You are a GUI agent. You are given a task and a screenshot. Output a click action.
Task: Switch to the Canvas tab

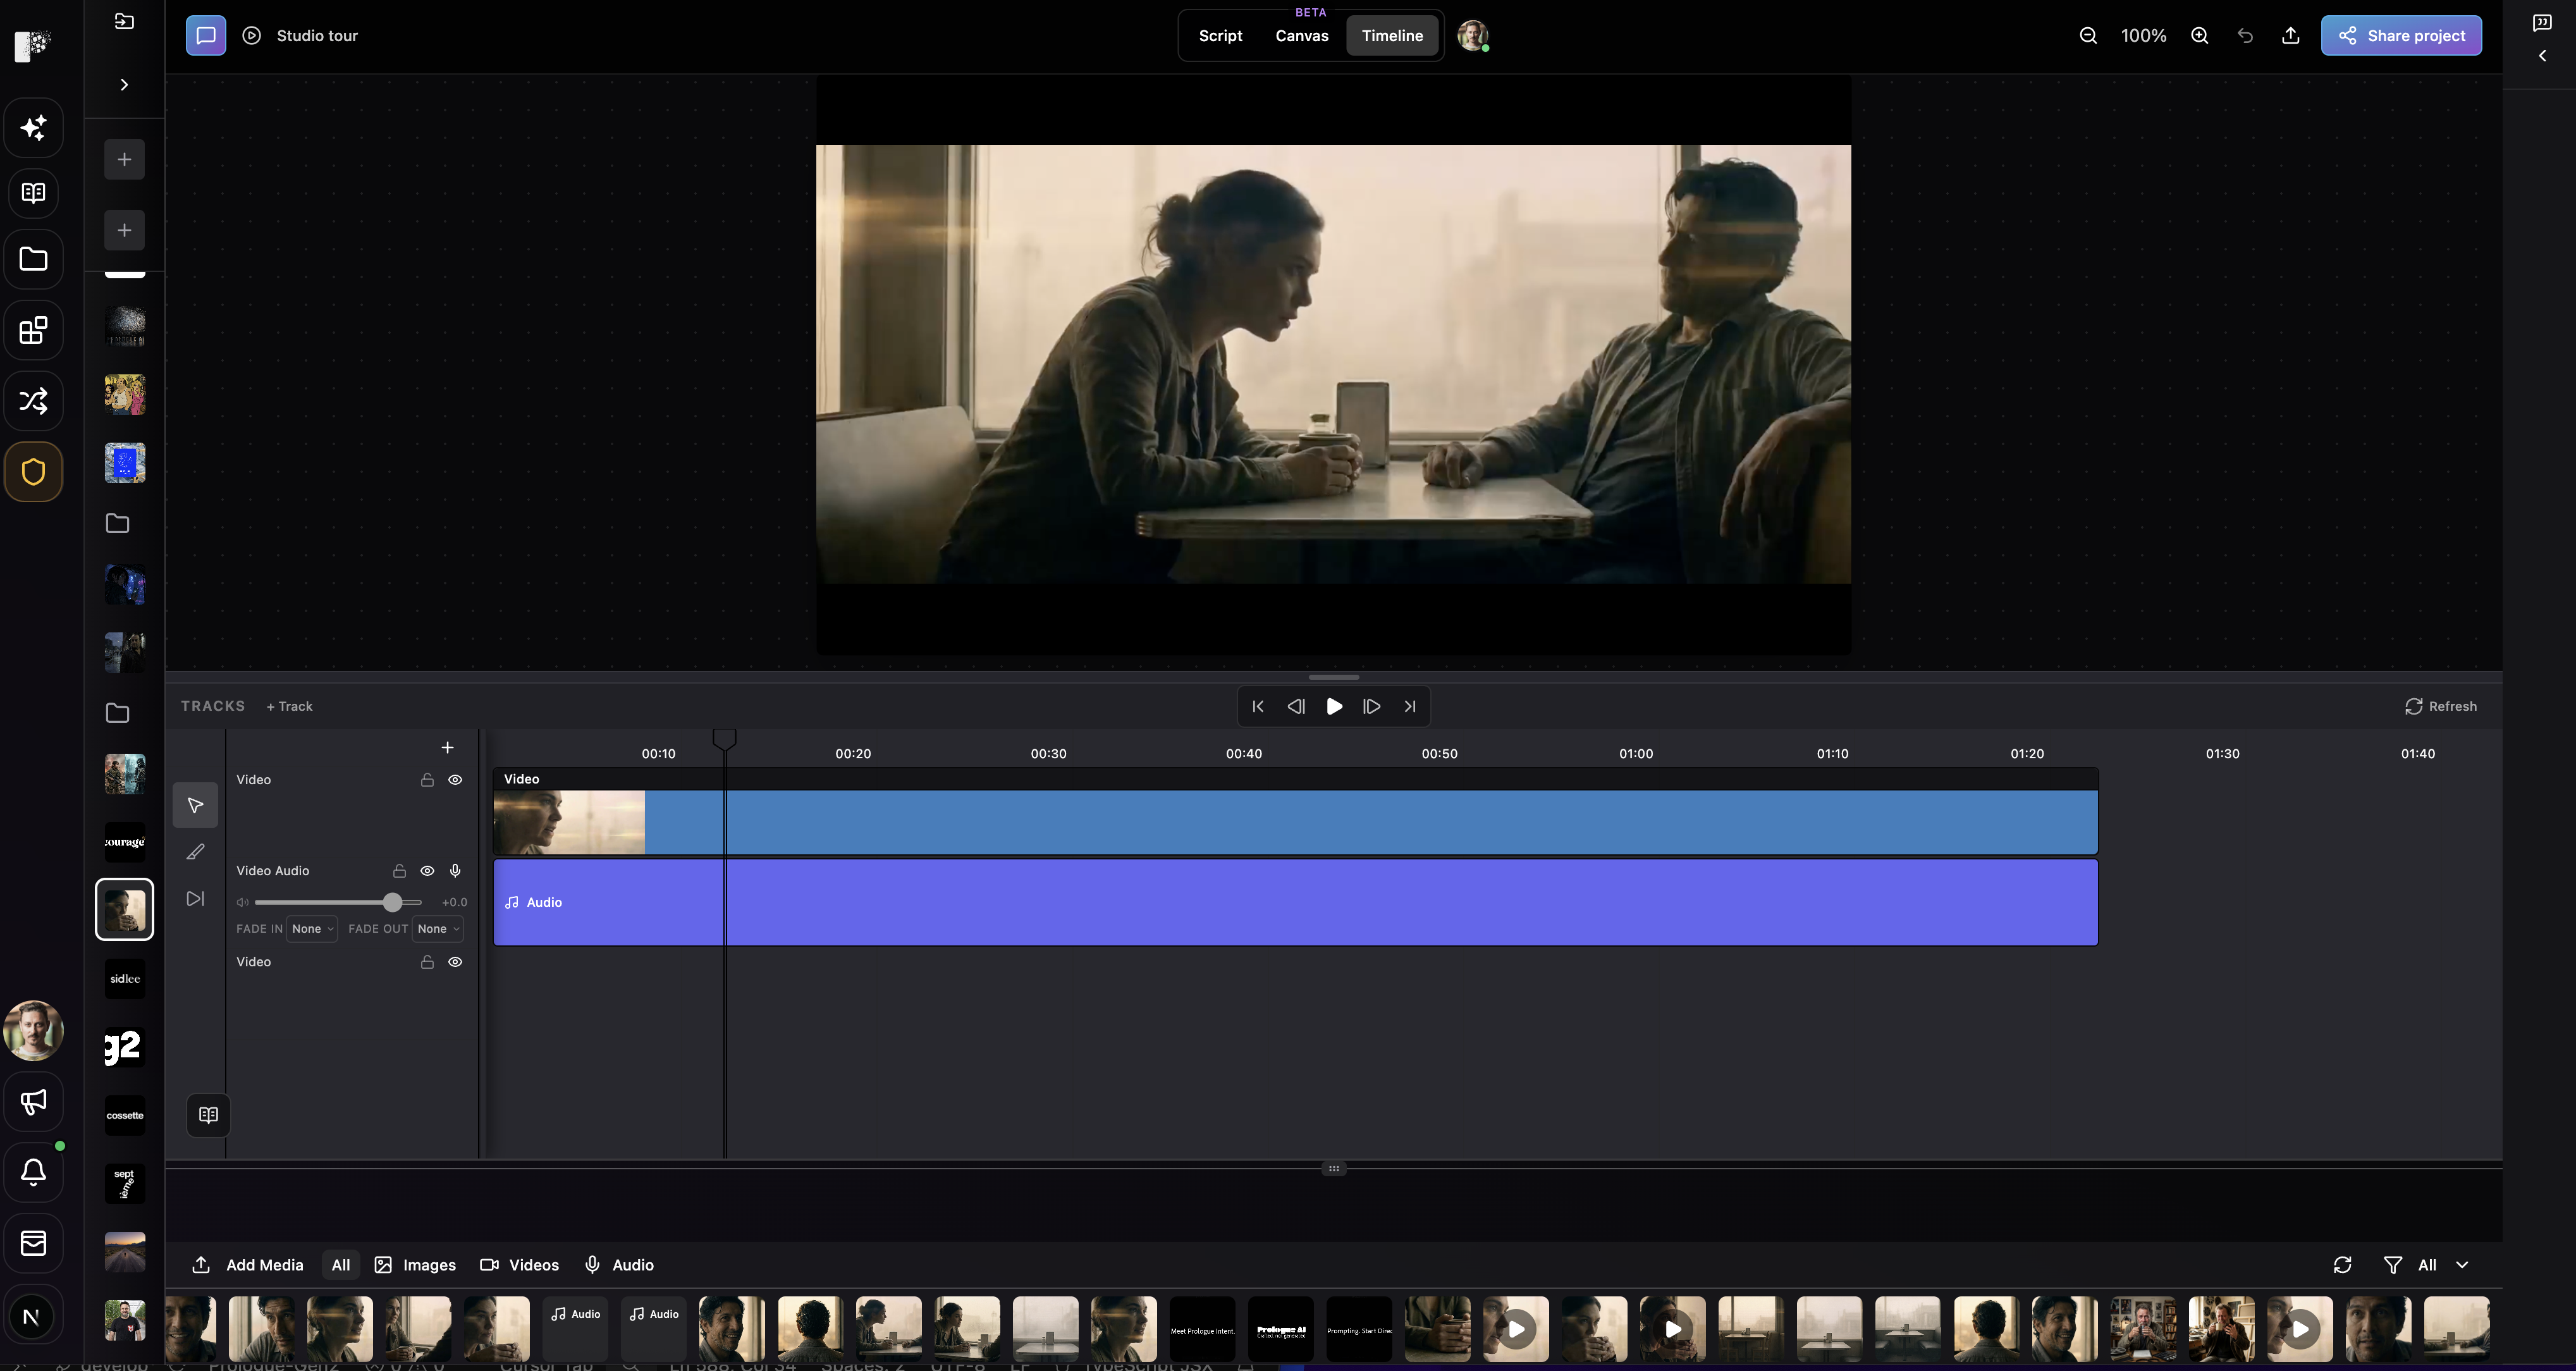click(1302, 36)
